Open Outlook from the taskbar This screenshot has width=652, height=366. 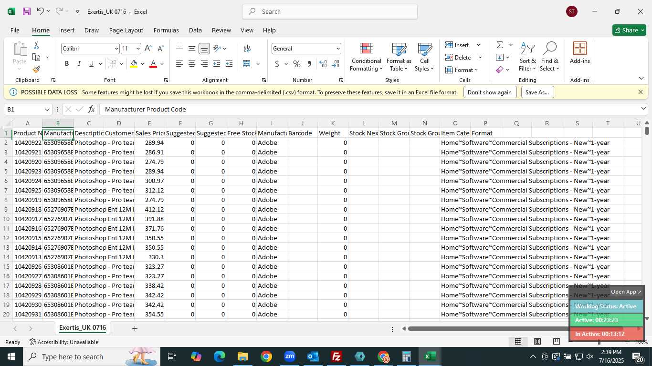pos(313,356)
